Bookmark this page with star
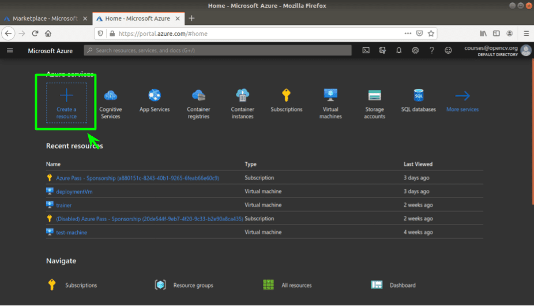This screenshot has width=534, height=306. (431, 33)
